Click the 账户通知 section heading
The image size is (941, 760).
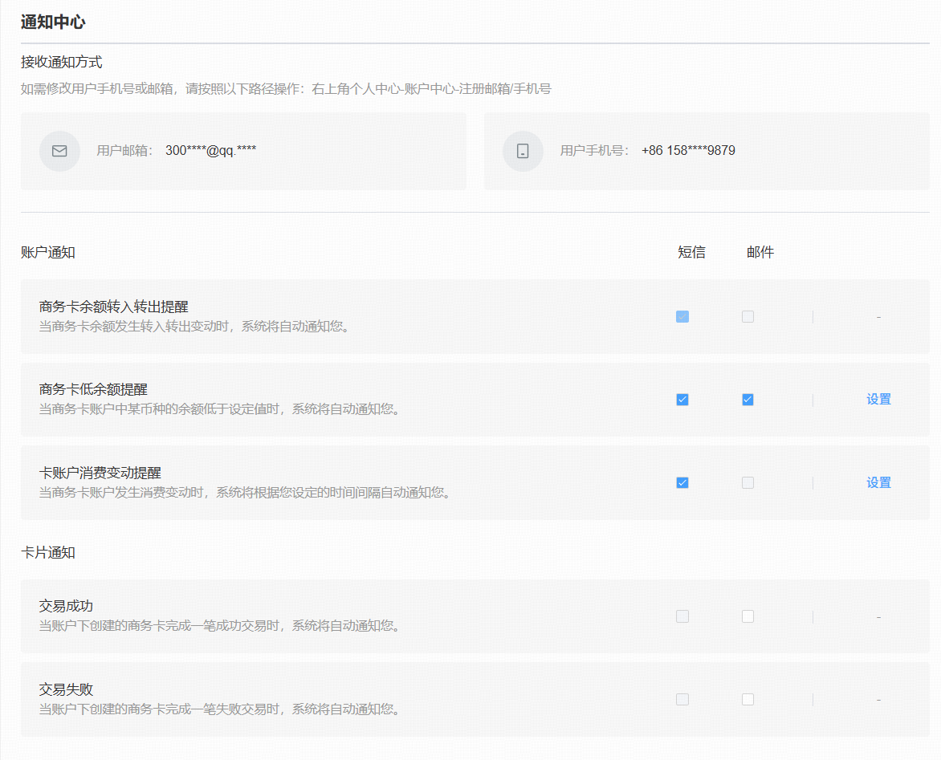48,253
